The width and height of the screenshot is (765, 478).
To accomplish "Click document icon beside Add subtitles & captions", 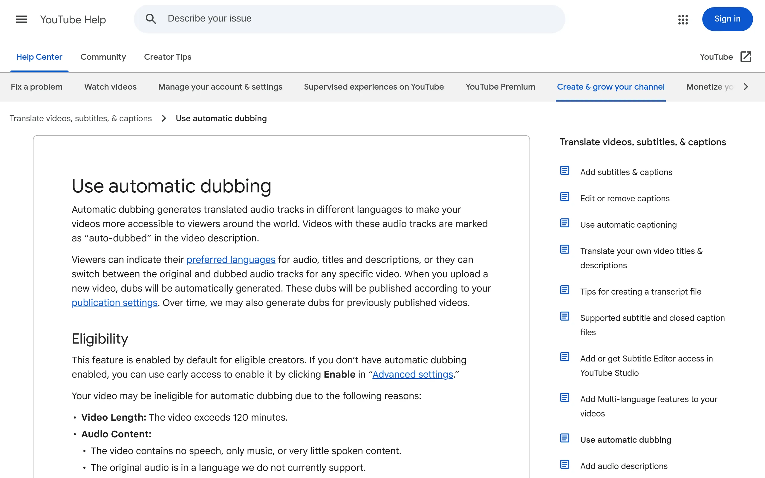I will (x=564, y=170).
